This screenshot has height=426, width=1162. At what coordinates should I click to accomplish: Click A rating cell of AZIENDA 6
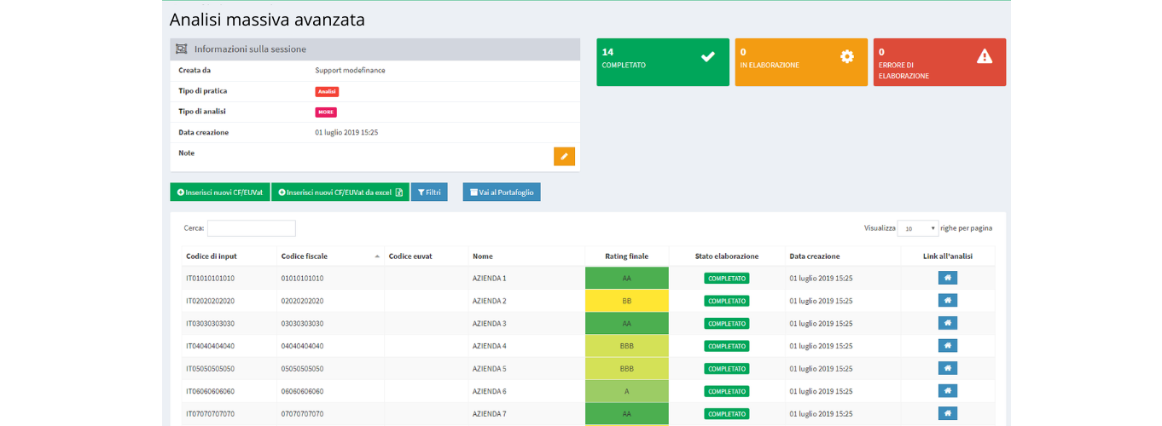tap(627, 391)
